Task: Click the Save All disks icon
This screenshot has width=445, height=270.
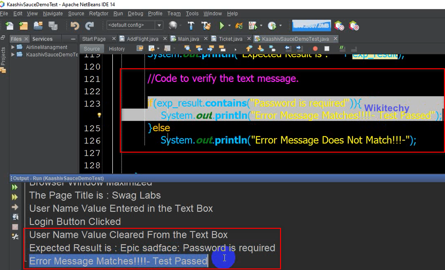Action: (x=53, y=26)
